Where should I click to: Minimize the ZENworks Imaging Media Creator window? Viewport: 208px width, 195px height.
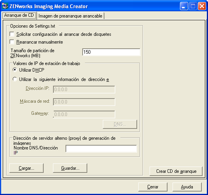pos(184,6)
